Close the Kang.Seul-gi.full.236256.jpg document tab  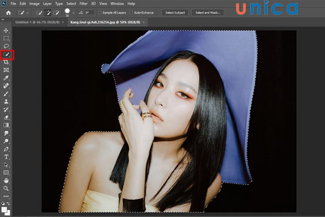click(x=144, y=22)
